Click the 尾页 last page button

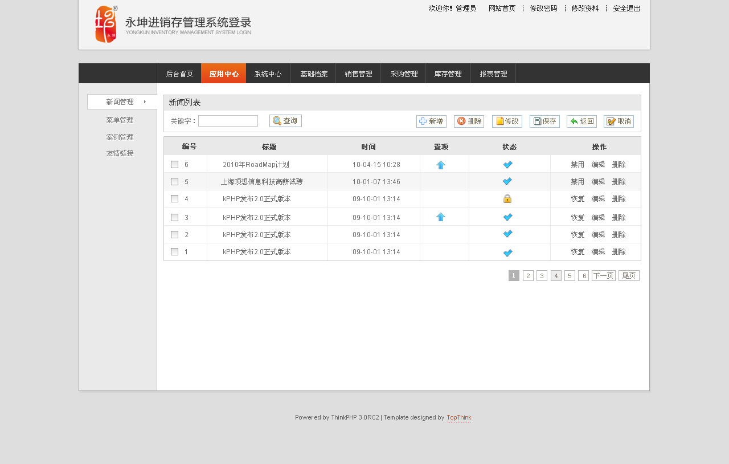[629, 276]
